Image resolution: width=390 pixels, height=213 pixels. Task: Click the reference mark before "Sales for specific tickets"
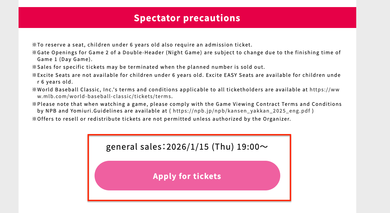click(34, 67)
